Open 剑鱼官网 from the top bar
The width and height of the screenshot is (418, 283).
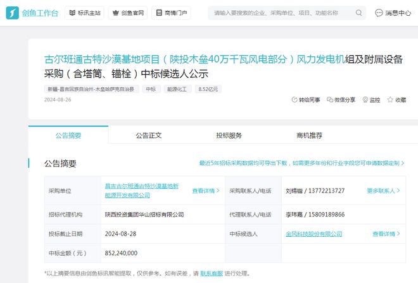[x=128, y=13]
